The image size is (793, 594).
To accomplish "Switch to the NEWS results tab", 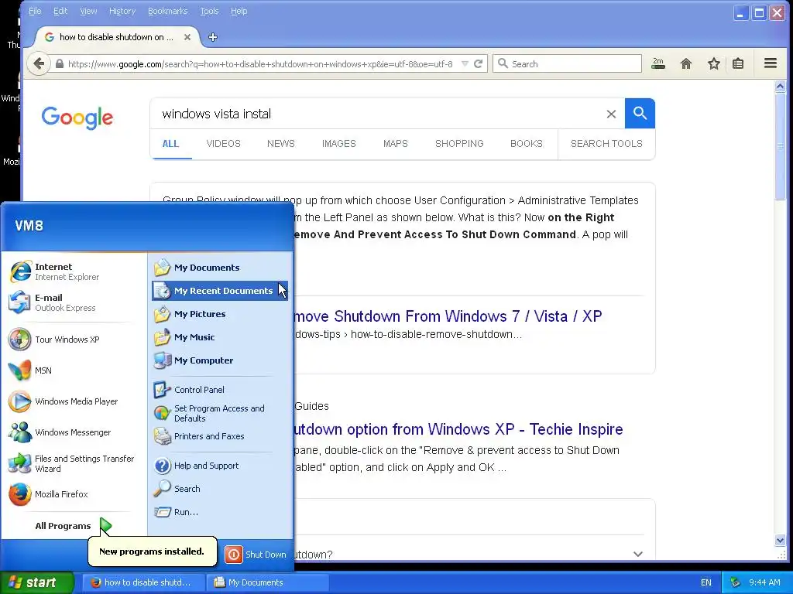I will 280,143.
